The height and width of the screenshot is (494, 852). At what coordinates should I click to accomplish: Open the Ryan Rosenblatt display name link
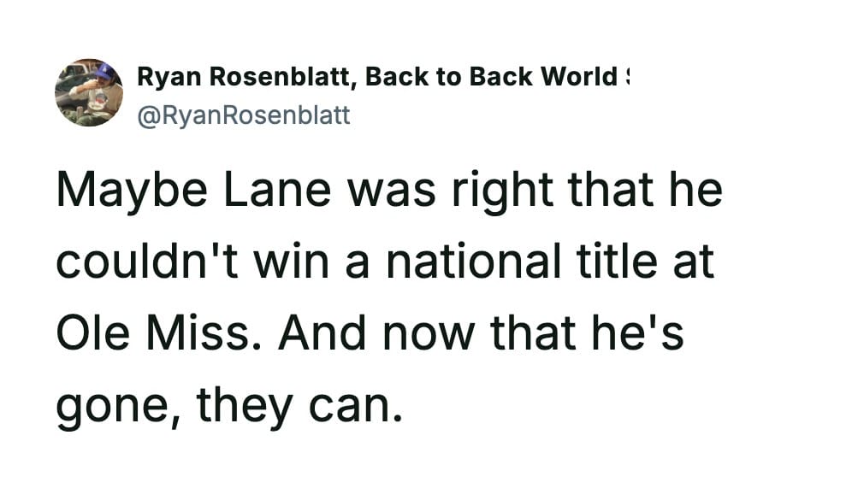tap(248, 77)
